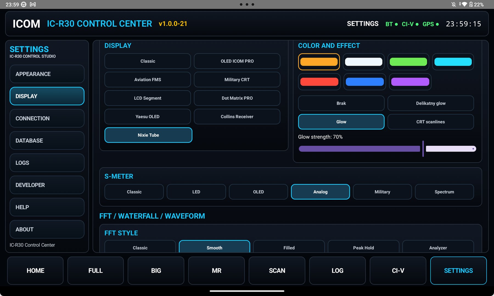Set S-Meter style to Analog
Image resolution: width=494 pixels, height=296 pixels.
click(x=320, y=192)
